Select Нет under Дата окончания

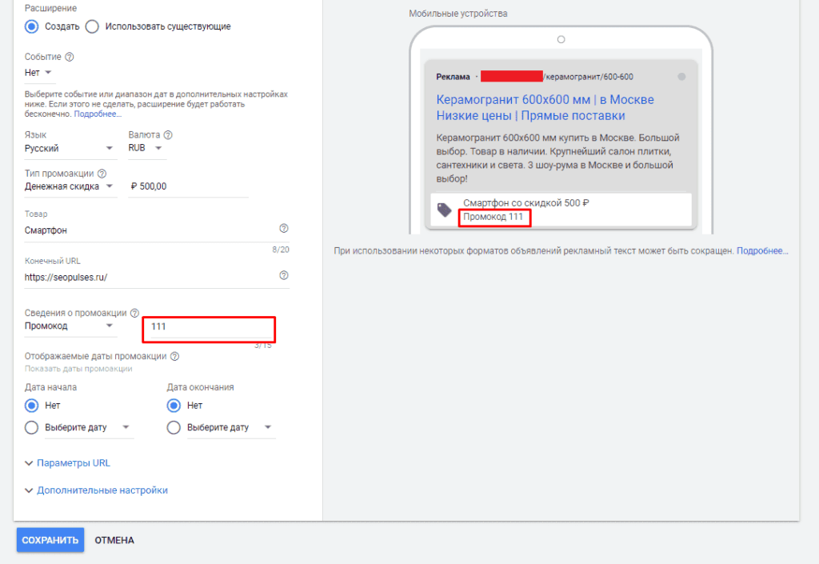pyautogui.click(x=174, y=406)
